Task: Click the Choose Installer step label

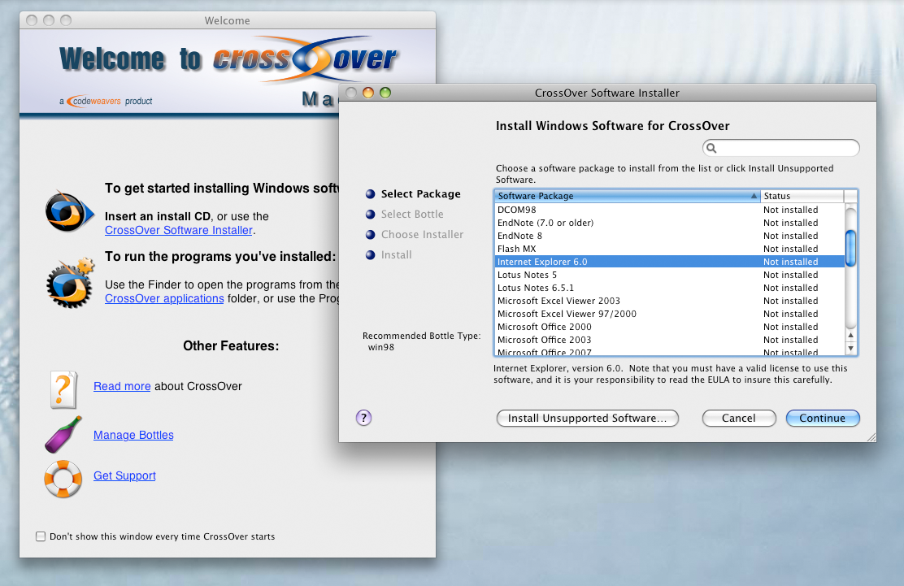Action: tap(422, 235)
